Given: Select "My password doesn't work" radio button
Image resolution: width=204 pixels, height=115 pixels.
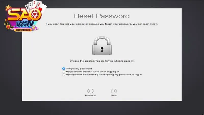Looking at the screenshot, I should click(63, 72).
